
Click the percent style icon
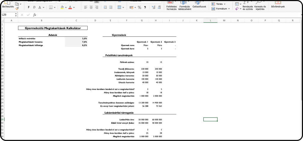pyautogui.click(x=139, y=7)
